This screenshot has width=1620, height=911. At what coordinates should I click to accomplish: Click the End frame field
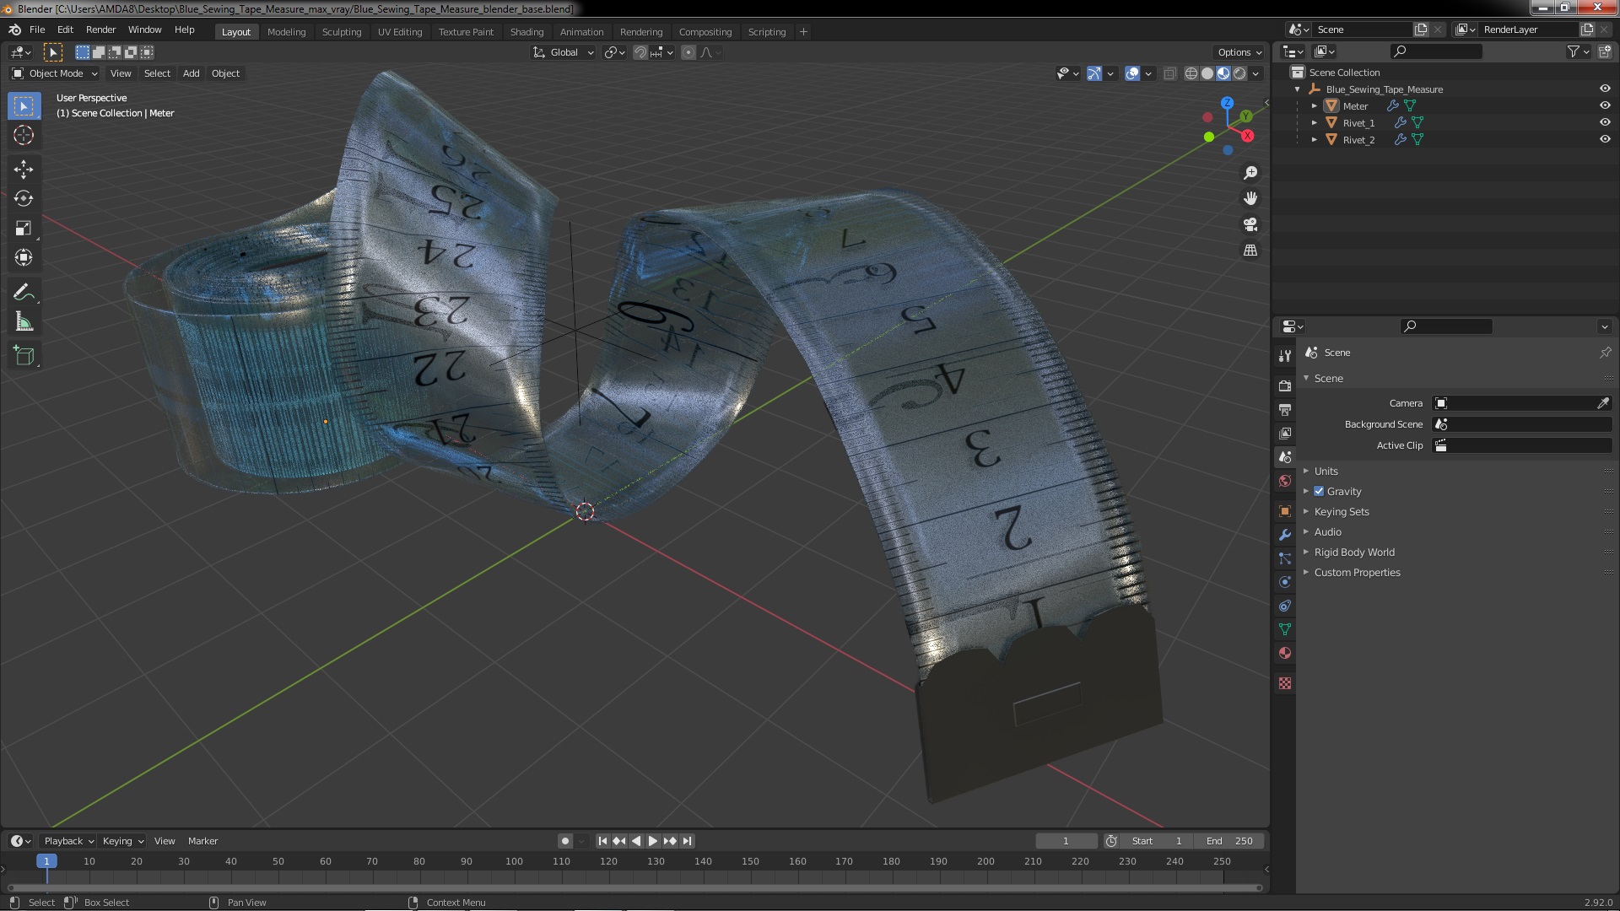[x=1229, y=841]
